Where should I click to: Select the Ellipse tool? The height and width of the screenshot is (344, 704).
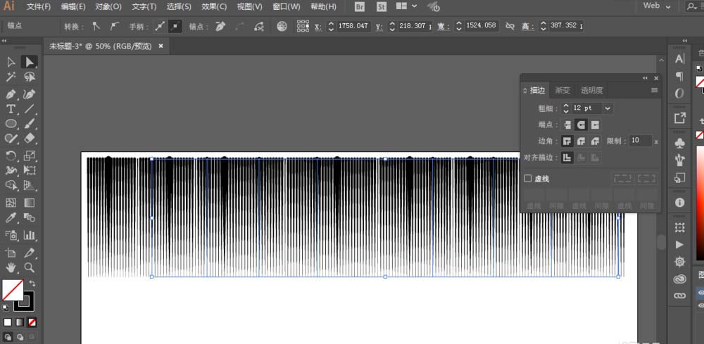[x=11, y=124]
